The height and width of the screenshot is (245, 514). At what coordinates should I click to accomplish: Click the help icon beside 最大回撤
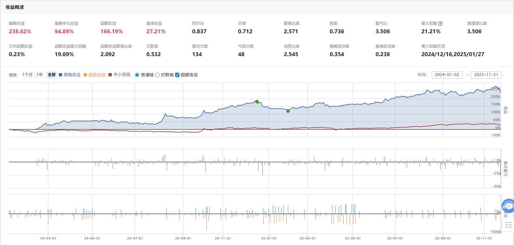click(440, 23)
